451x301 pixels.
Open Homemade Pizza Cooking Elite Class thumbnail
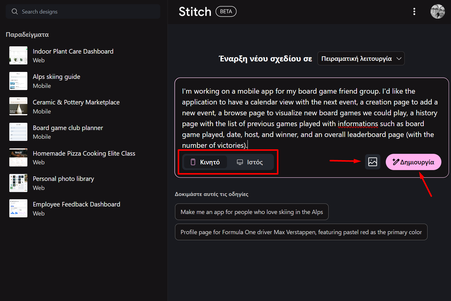pos(18,157)
